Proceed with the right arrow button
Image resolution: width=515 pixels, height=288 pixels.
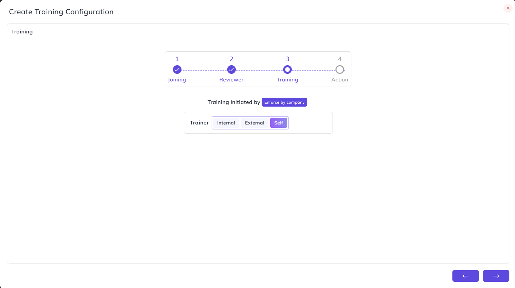click(496, 276)
